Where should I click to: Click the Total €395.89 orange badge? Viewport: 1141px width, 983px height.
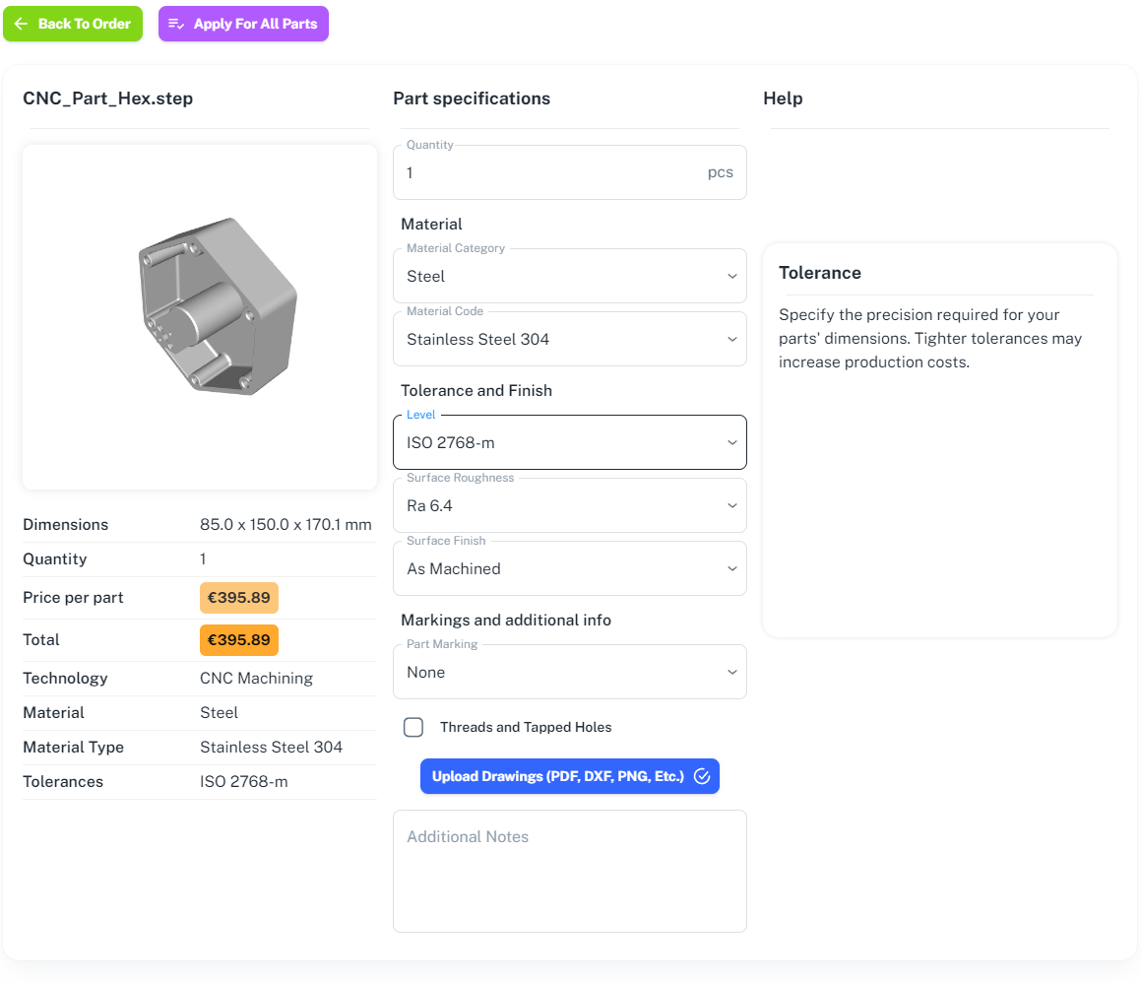pyautogui.click(x=239, y=640)
